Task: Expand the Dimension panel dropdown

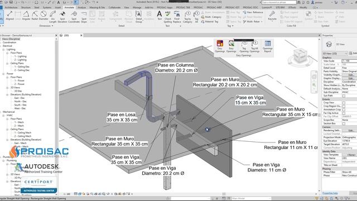Action: [x=46, y=26]
